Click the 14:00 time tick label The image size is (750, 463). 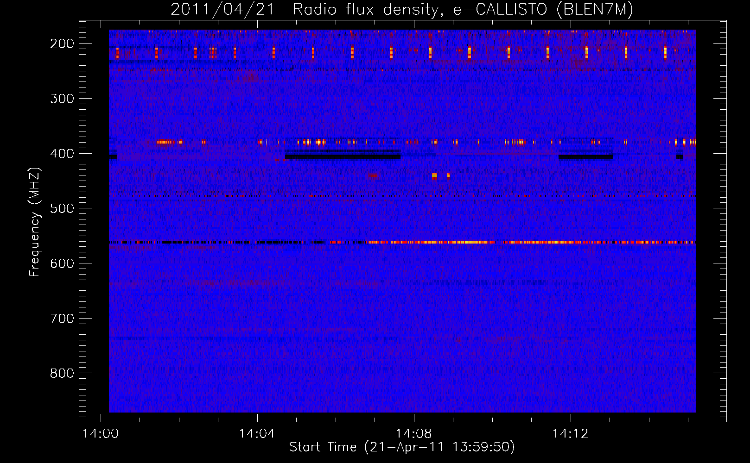[101, 433]
